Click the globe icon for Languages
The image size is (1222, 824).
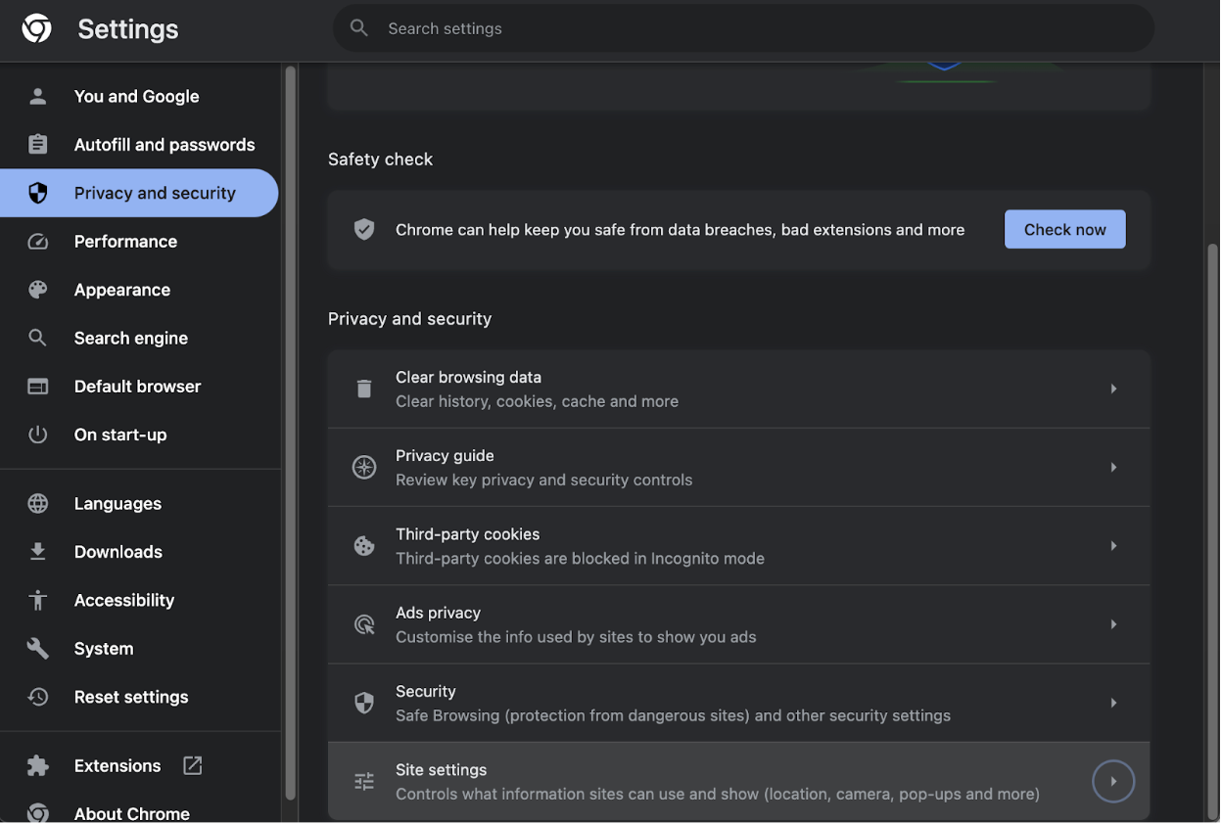[x=37, y=503]
